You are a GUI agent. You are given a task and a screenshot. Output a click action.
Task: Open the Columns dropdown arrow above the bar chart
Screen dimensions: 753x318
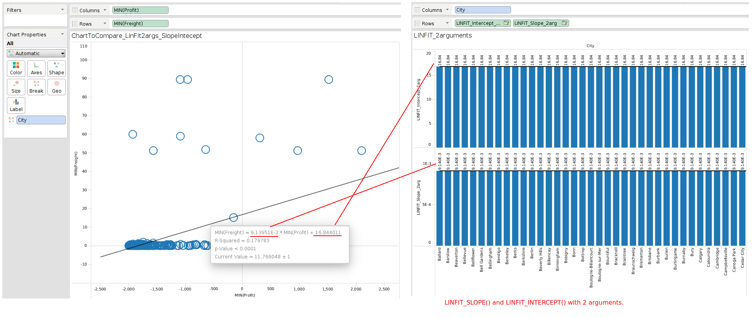coord(448,10)
